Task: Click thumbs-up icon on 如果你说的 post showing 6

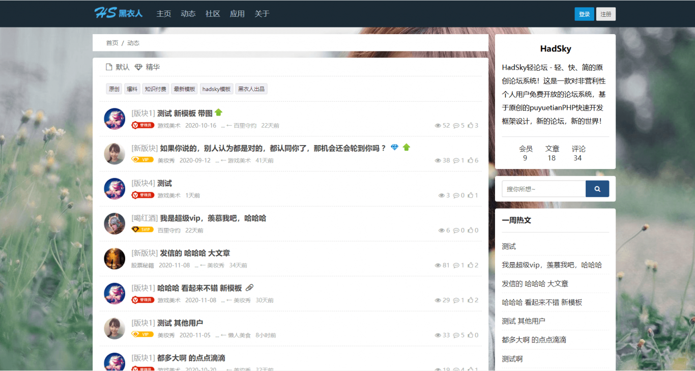Action: point(471,160)
